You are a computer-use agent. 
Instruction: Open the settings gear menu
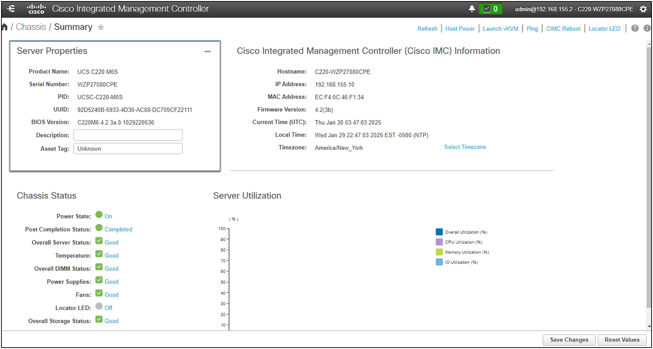(x=643, y=9)
